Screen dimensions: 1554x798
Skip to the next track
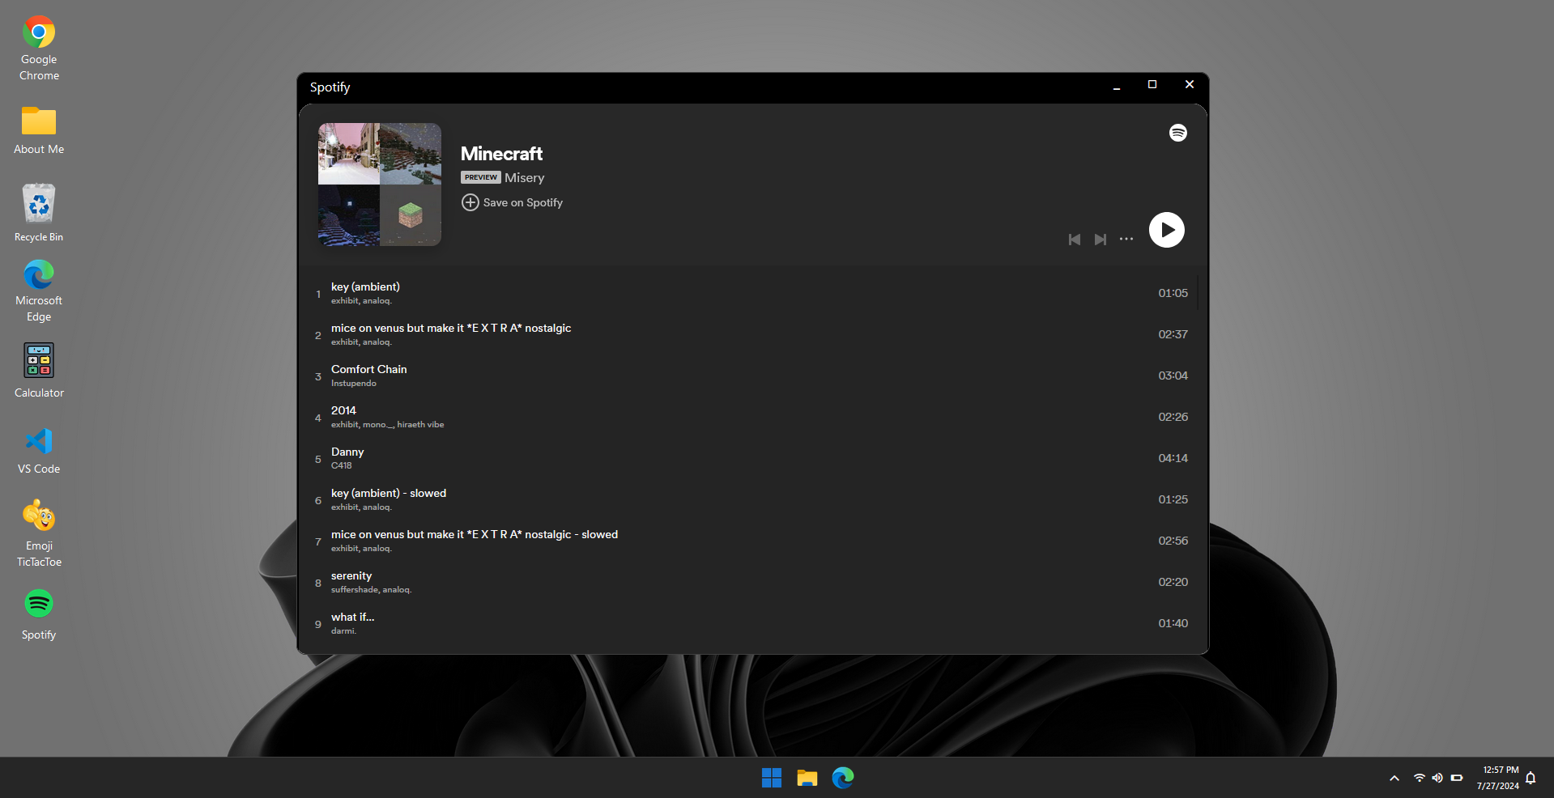[x=1101, y=240]
